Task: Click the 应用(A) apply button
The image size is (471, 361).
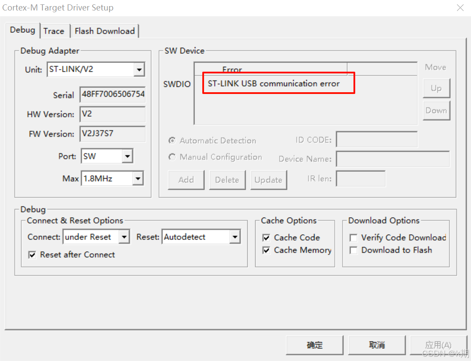Action: [x=439, y=345]
